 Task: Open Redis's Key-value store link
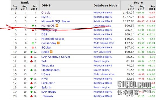coord(102,52)
